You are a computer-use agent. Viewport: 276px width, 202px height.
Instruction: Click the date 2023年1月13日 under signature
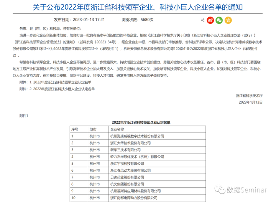coord(251,102)
